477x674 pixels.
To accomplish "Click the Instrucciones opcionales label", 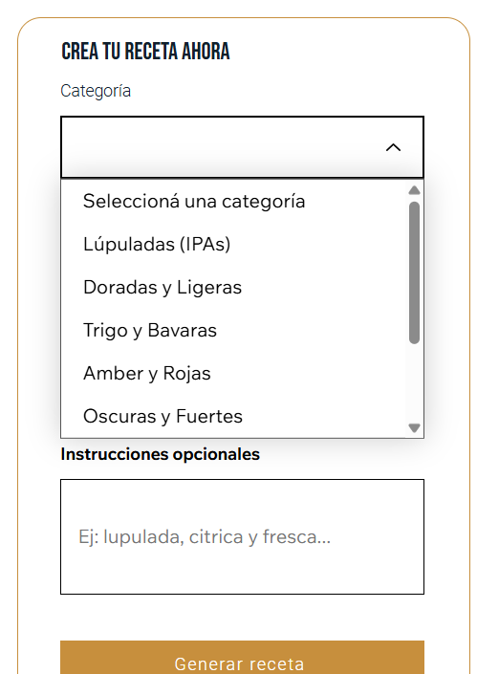I will [160, 454].
